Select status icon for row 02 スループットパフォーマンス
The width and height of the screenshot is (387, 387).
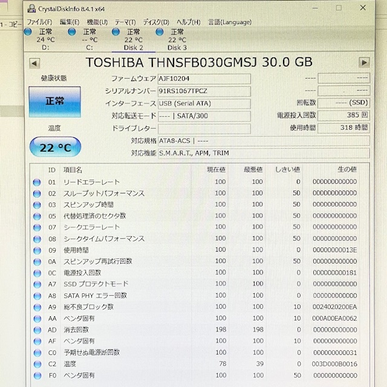[37, 193]
